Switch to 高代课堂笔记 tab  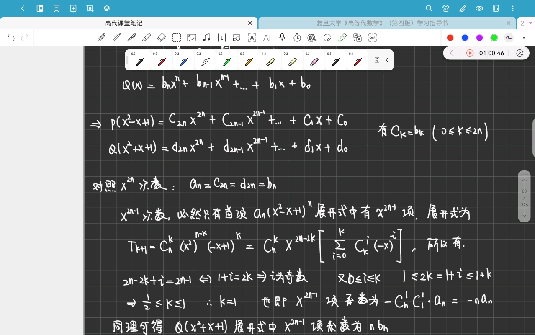[x=124, y=23]
